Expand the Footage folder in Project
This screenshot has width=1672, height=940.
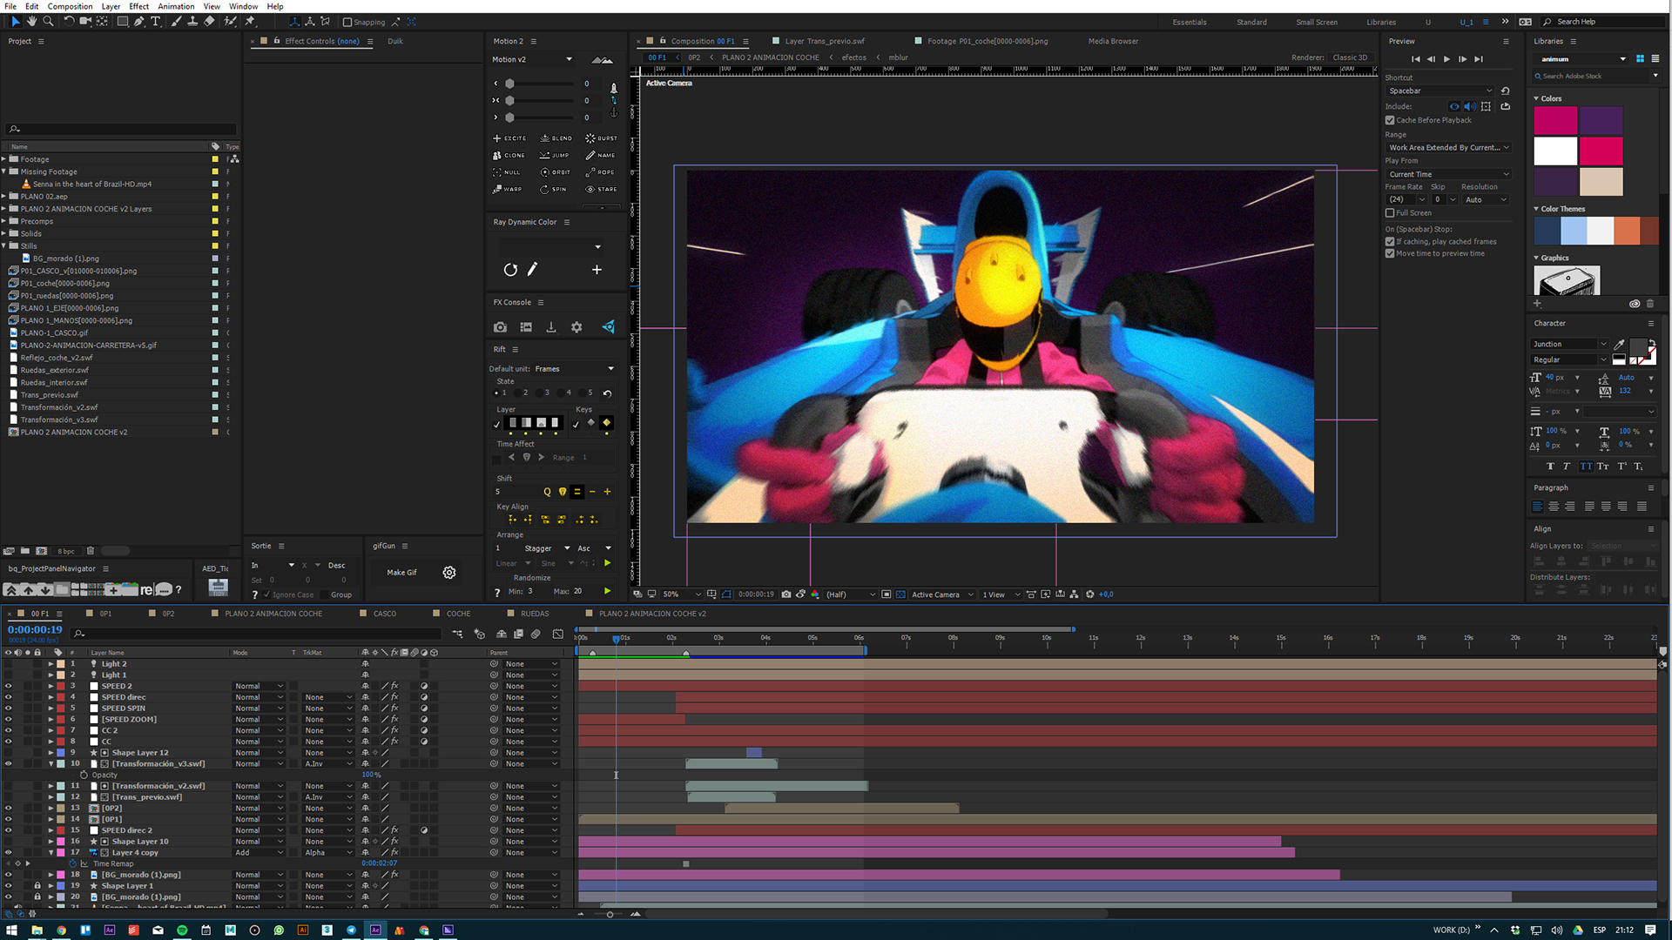(x=4, y=159)
